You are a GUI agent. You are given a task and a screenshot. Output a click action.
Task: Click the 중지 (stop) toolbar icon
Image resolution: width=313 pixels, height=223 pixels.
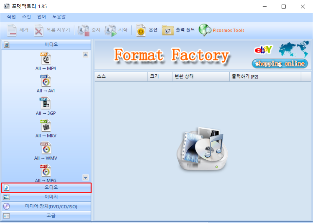coord(83,30)
